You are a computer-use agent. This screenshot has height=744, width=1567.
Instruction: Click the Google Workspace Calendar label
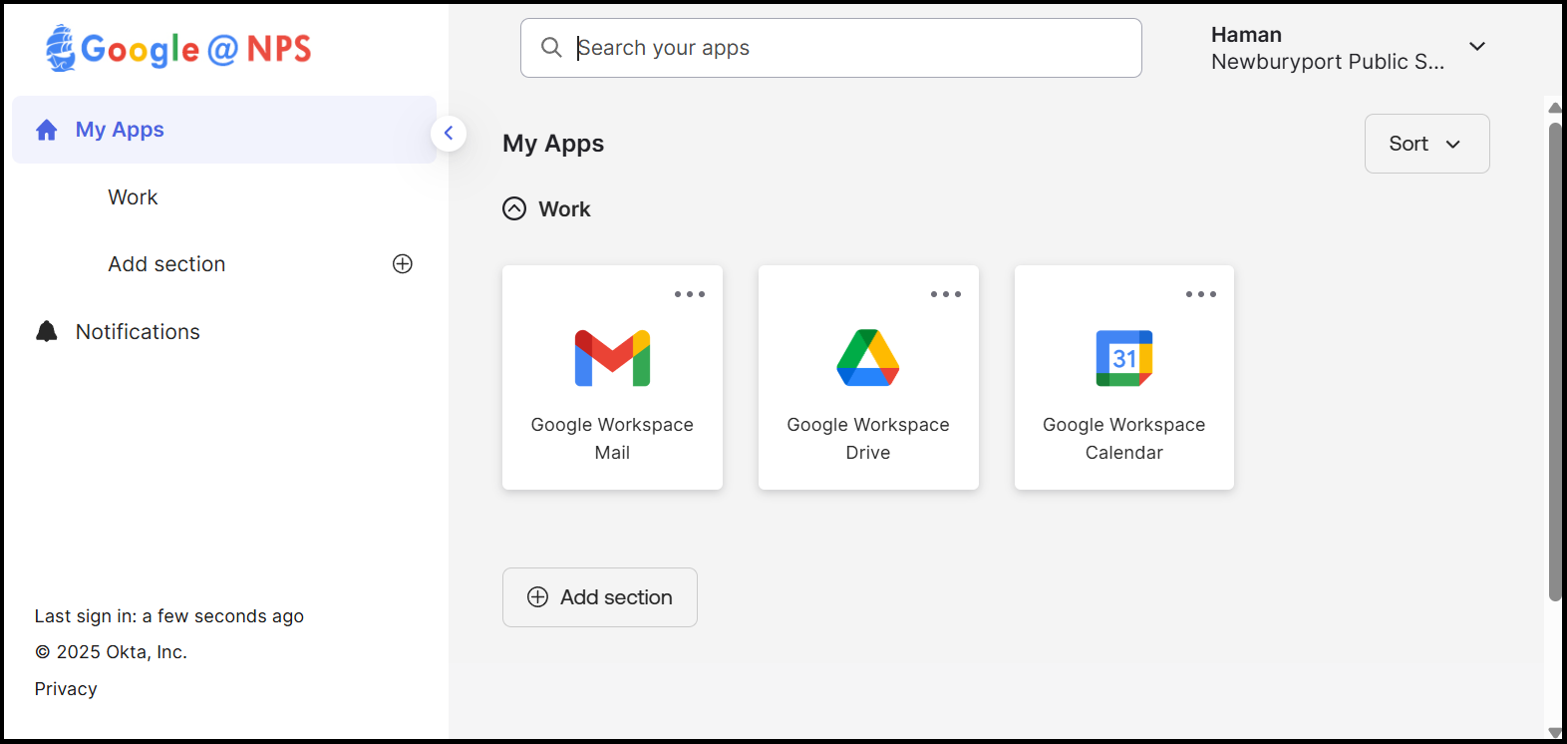point(1124,439)
